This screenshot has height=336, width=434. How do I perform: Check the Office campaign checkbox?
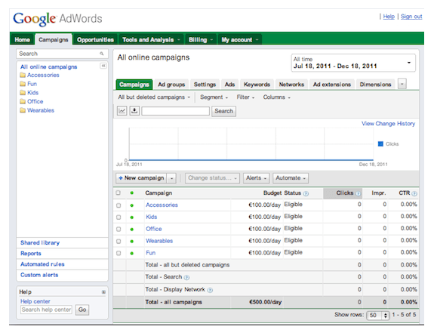tap(119, 230)
